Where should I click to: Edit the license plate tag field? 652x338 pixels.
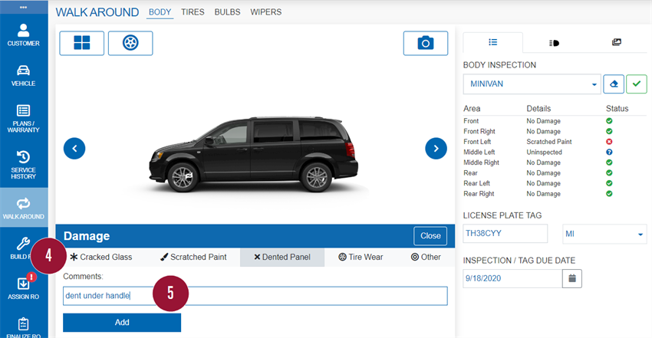pyautogui.click(x=505, y=233)
